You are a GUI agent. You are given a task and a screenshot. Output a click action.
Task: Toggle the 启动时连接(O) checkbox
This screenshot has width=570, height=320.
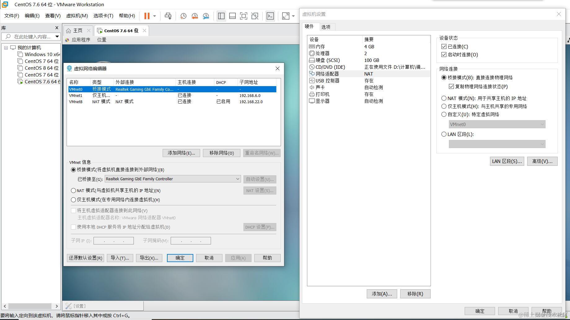click(444, 55)
